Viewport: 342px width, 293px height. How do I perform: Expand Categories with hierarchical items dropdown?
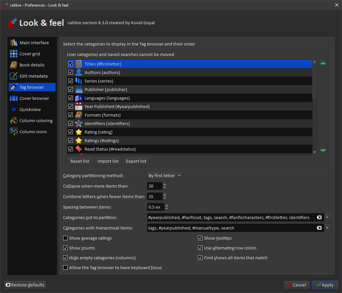coord(328,228)
